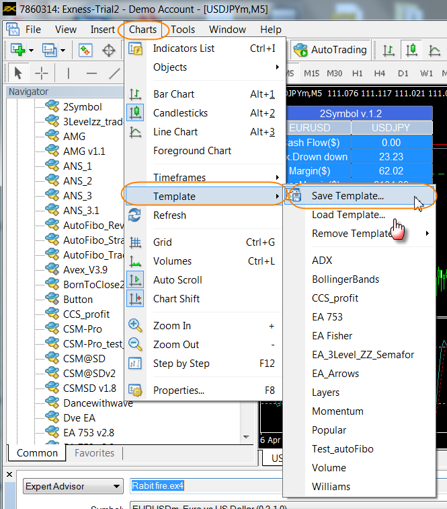Open the Expert Advisor dropdown

(x=73, y=485)
